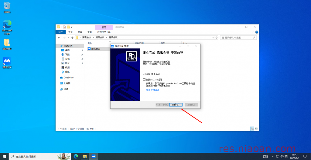Select 此电脑 in the navigation pane
The image size is (311, 160).
pos(67,83)
